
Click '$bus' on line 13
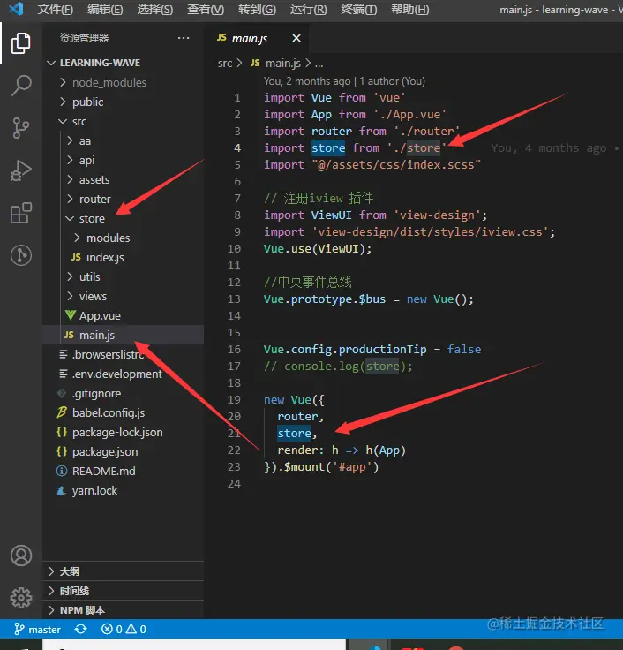372,299
